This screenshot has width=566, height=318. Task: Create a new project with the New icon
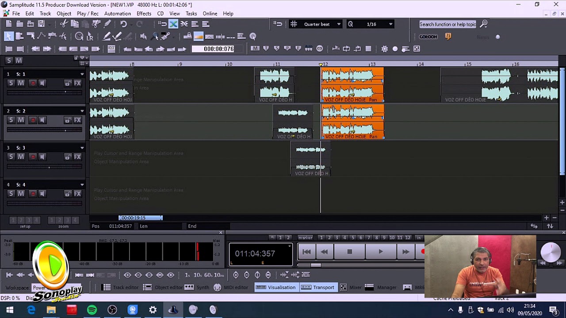pyautogui.click(x=9, y=24)
